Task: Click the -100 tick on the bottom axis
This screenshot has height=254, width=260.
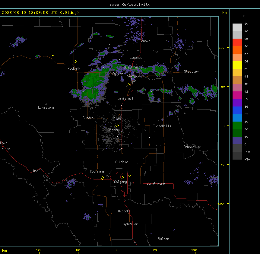Action: (38, 250)
